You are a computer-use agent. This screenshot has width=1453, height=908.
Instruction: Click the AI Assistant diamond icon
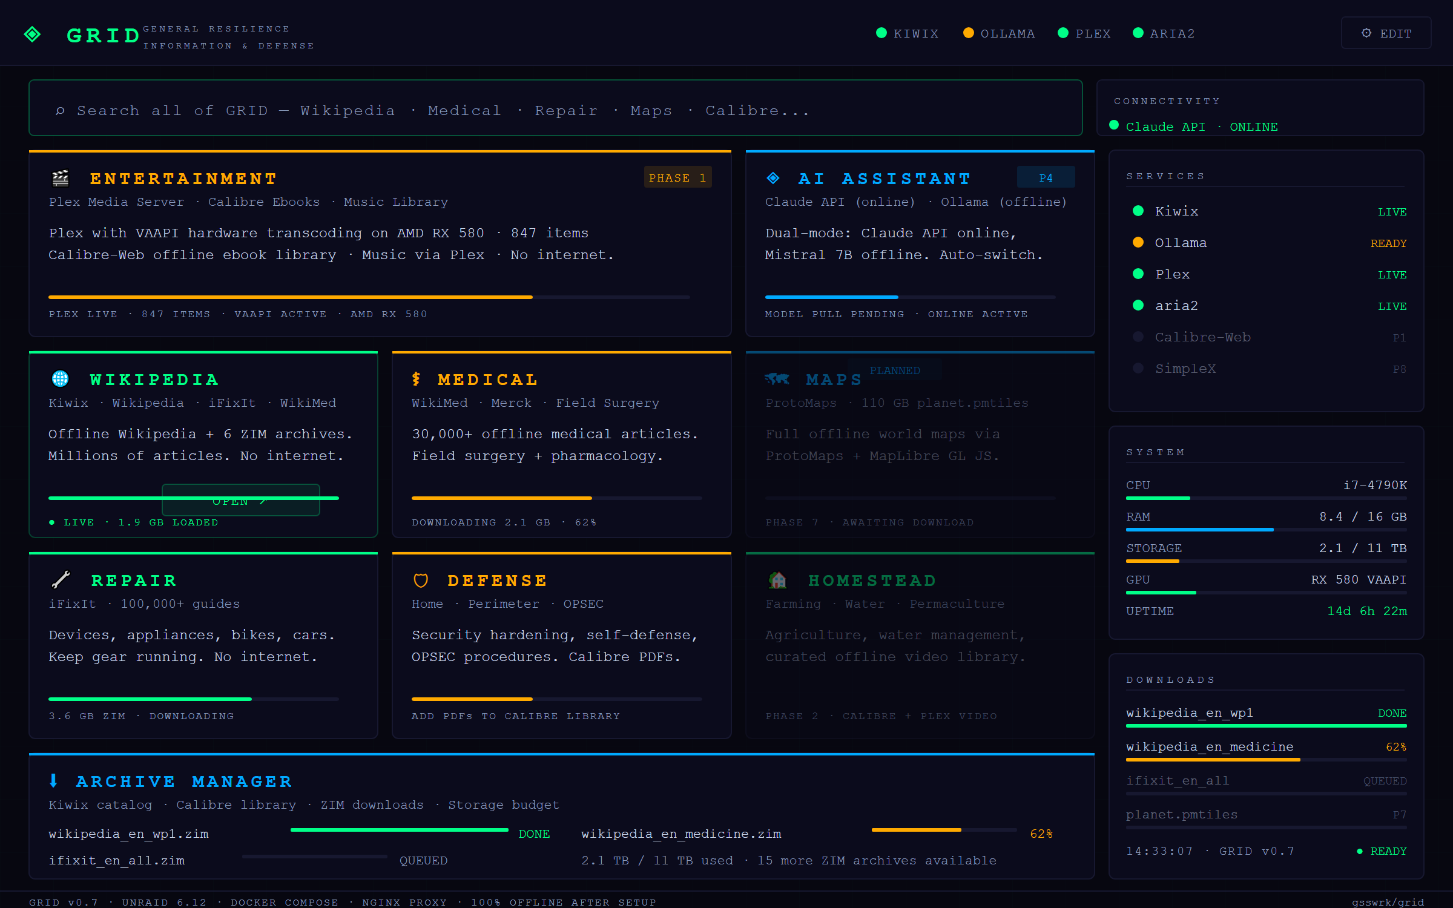pyautogui.click(x=773, y=178)
